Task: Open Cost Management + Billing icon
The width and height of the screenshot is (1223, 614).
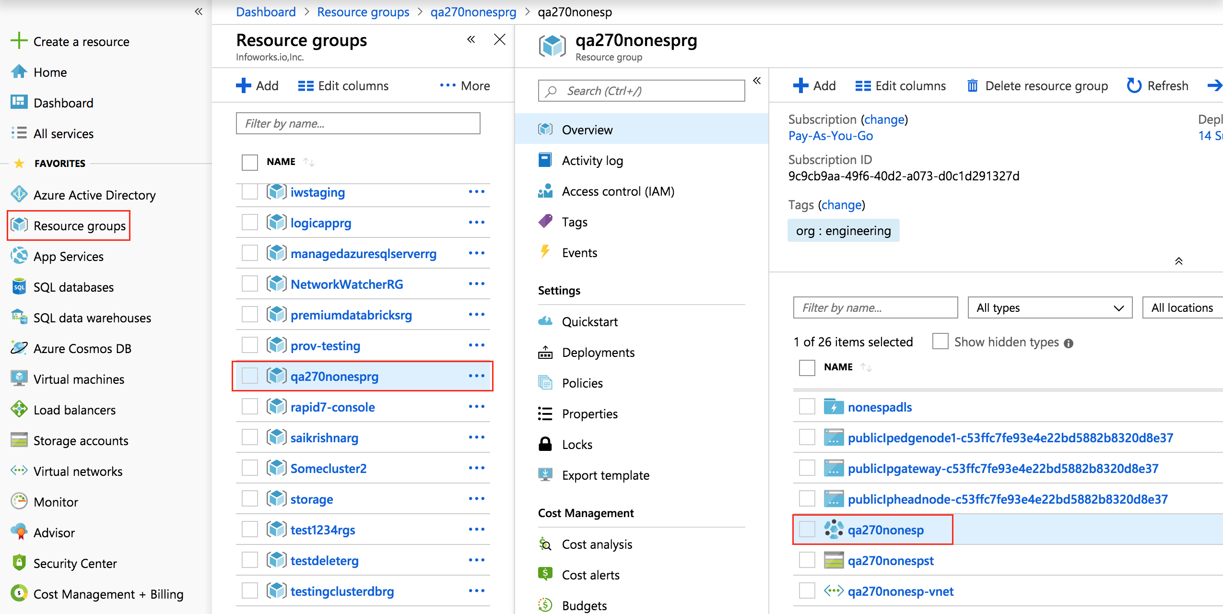Action: (19, 593)
